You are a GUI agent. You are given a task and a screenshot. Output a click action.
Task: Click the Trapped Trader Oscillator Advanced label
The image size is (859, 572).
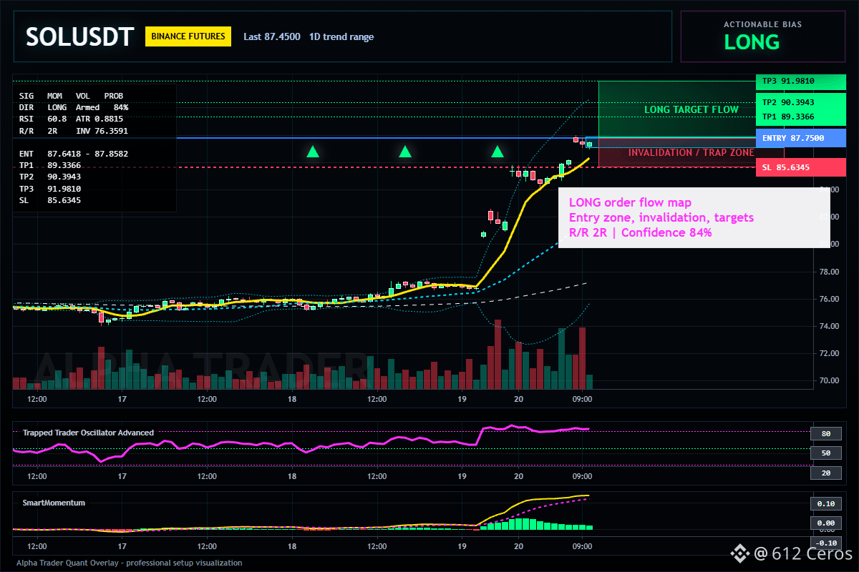tap(88, 433)
